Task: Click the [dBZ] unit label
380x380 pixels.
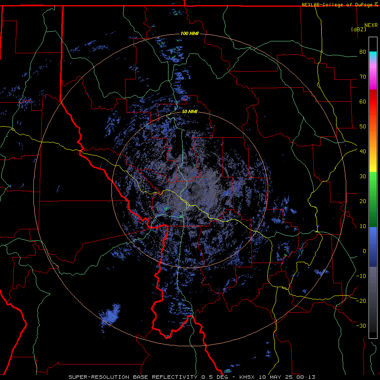Action: pos(358,30)
